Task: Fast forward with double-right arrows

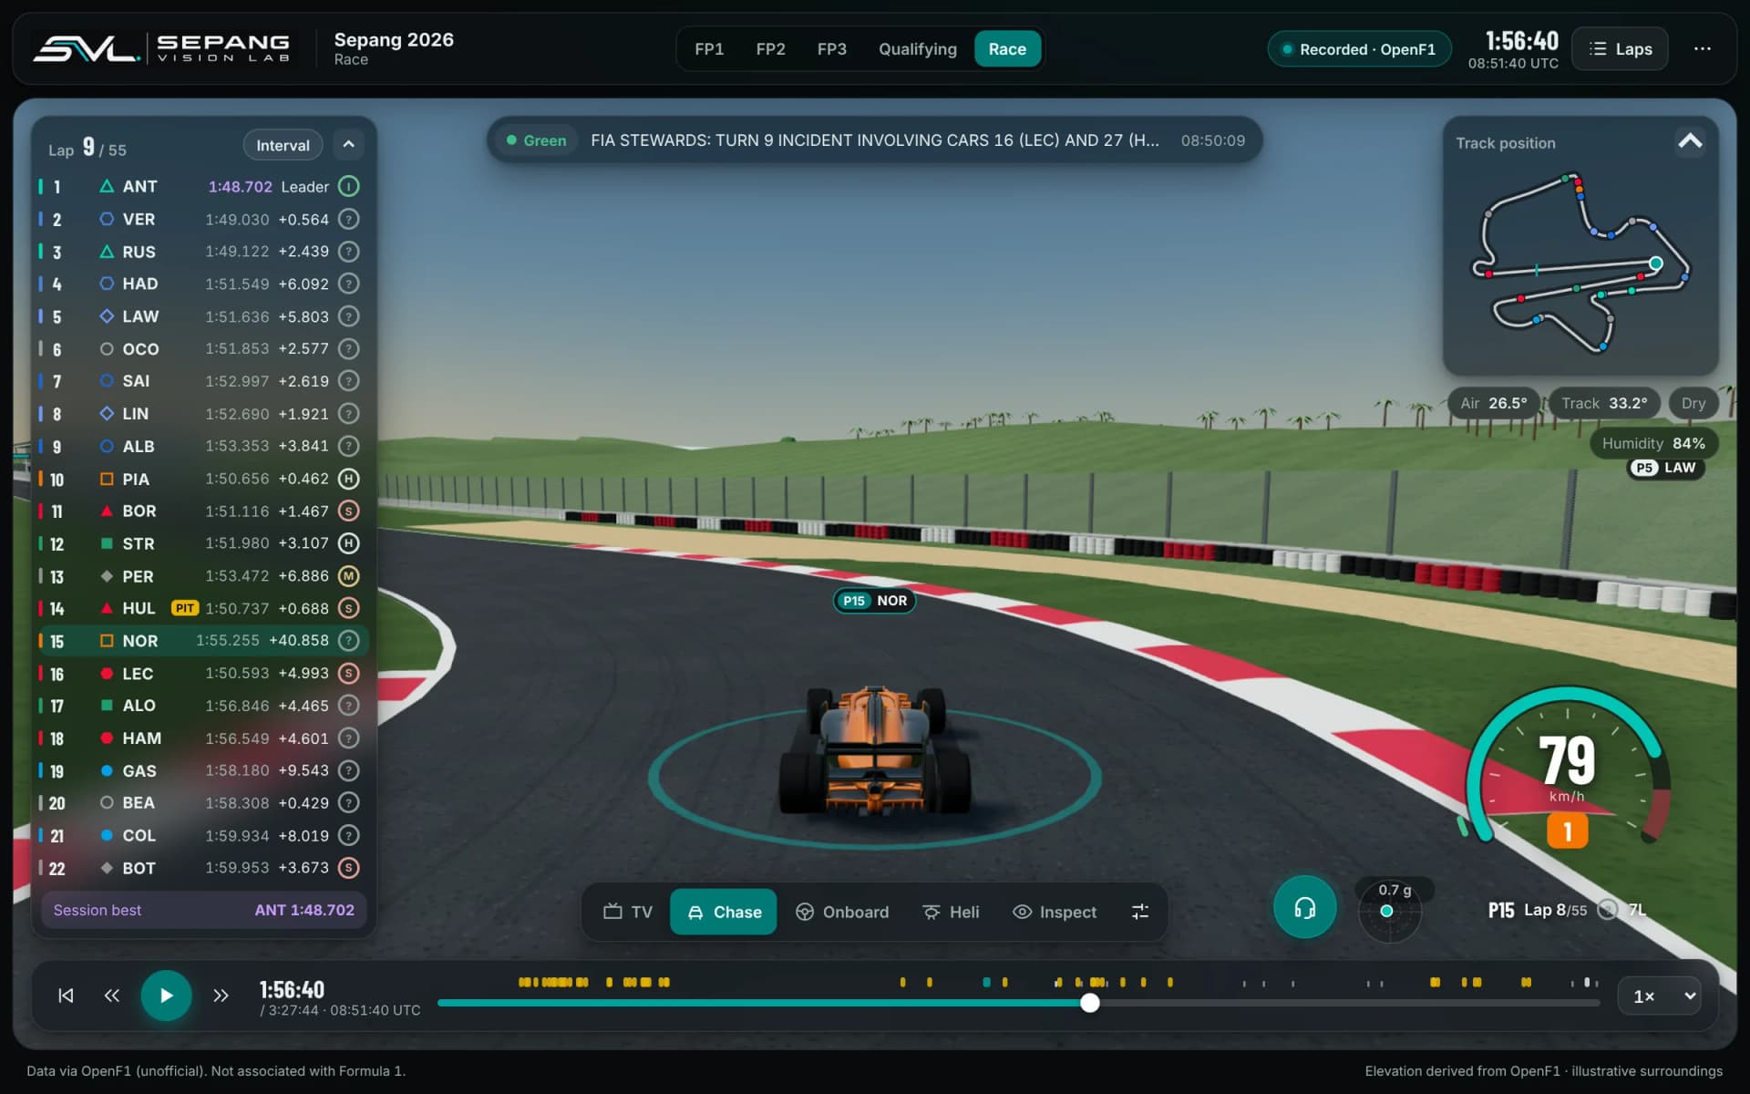Action: [x=221, y=996]
